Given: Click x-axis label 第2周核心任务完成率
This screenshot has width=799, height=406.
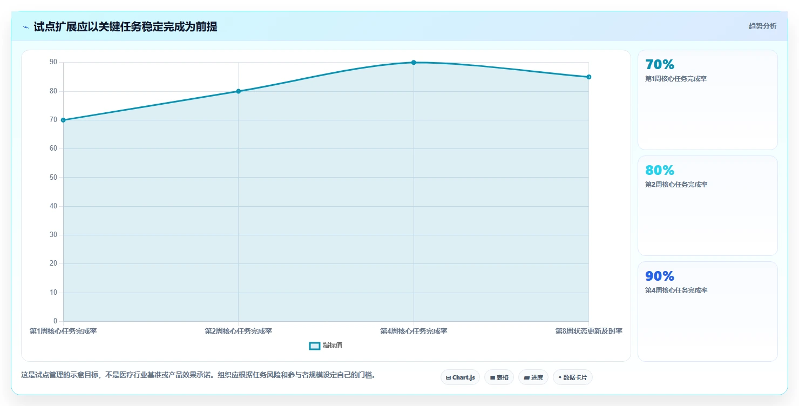Looking at the screenshot, I should click(238, 331).
